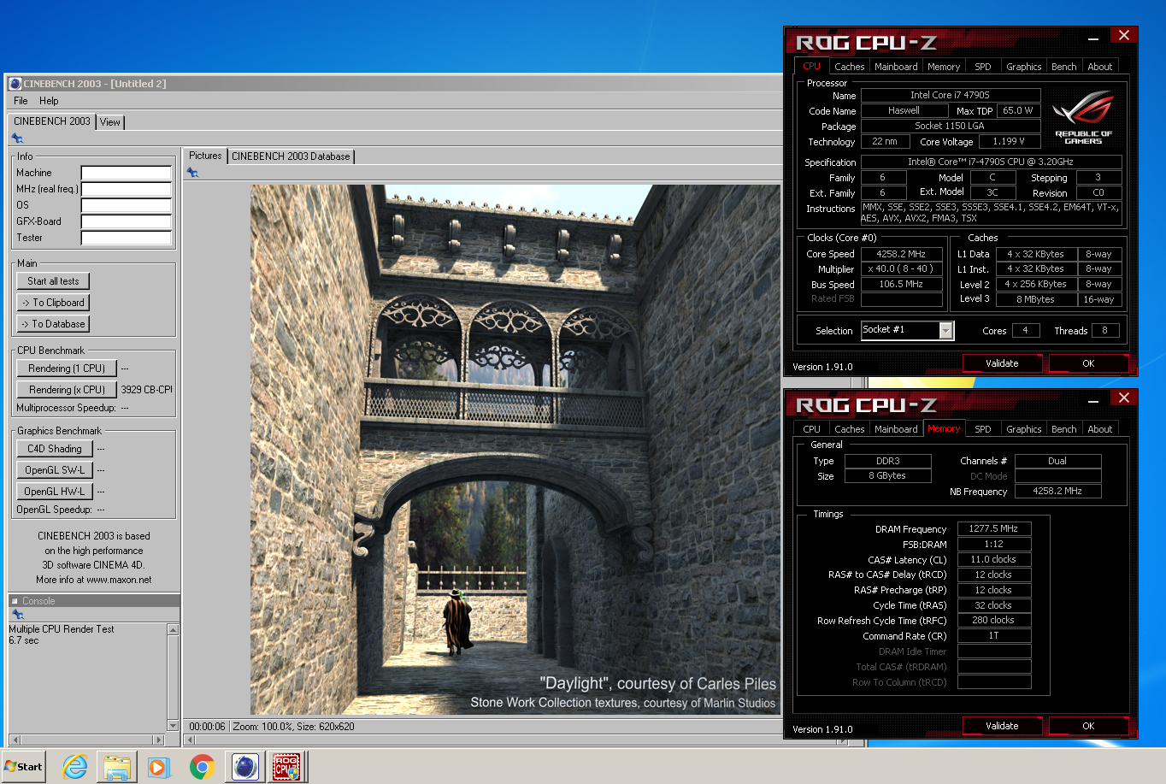The height and width of the screenshot is (784, 1166).
Task: Open Bench tab in top CPU-Z window
Action: pyautogui.click(x=1064, y=67)
